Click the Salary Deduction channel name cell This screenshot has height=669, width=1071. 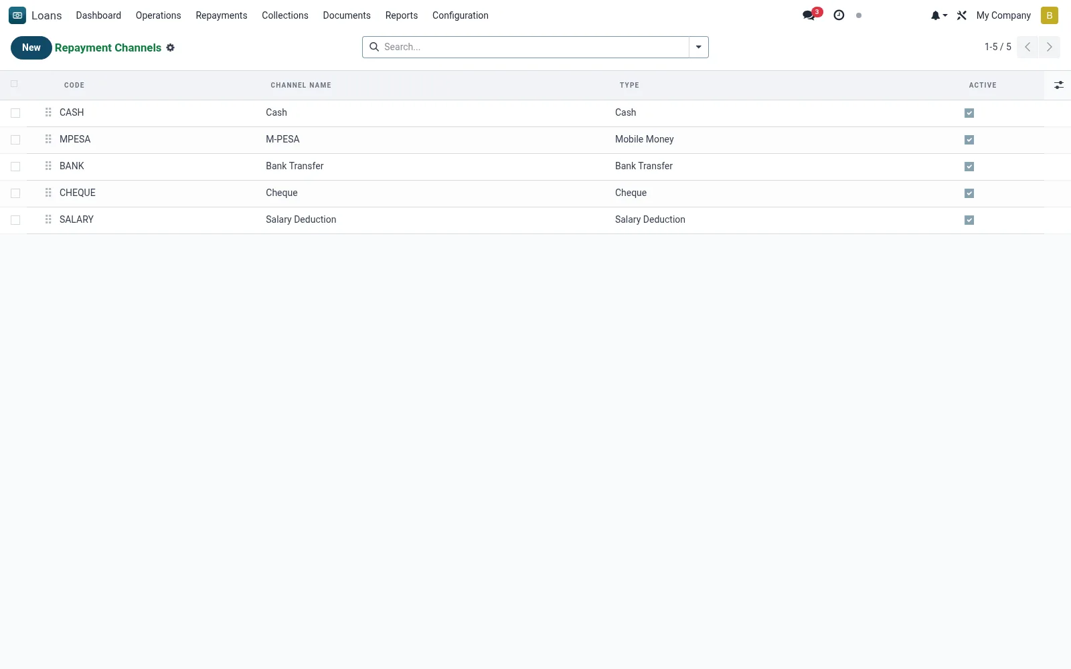301,219
